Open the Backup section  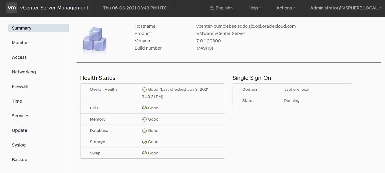coord(20,160)
